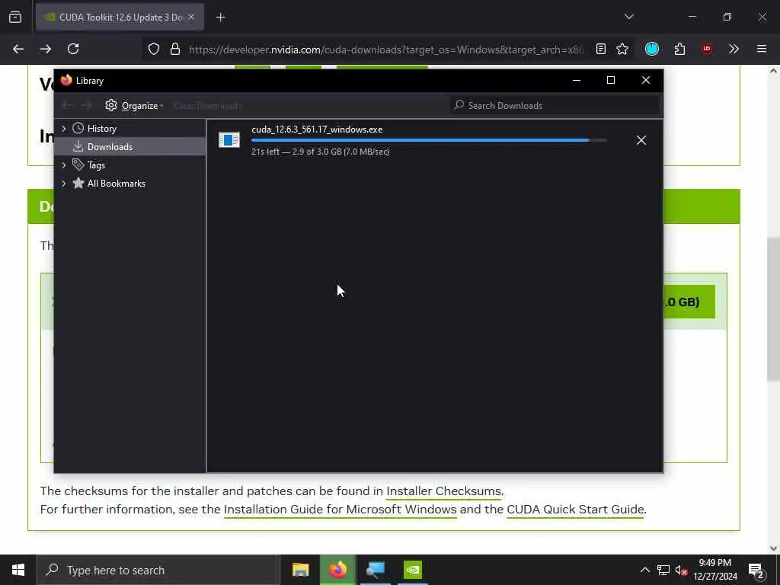Image resolution: width=780 pixels, height=585 pixels.
Task: Click the cuda_12.6.3_561.17_windows.exe file name
Action: point(317,129)
